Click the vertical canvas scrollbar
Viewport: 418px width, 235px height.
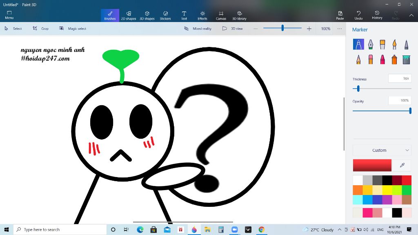tap(344, 124)
